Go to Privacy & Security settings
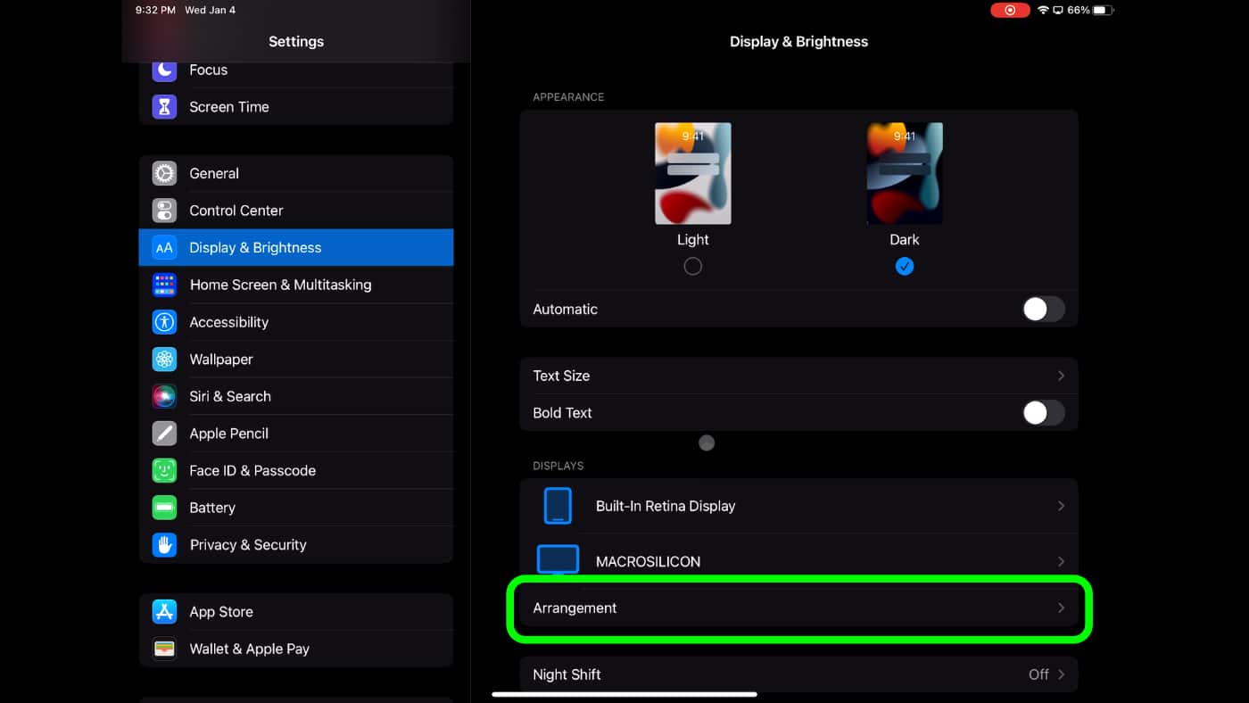Screen dimensions: 1249x703 click(x=248, y=545)
